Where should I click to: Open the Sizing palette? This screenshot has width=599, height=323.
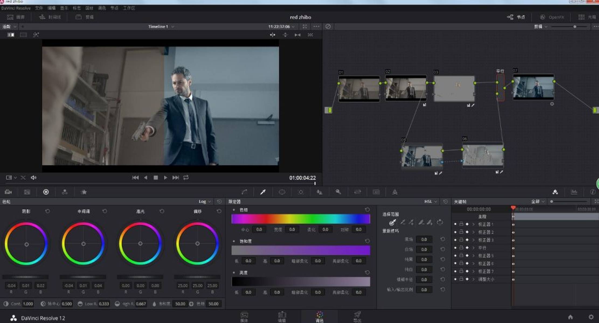pos(357,192)
